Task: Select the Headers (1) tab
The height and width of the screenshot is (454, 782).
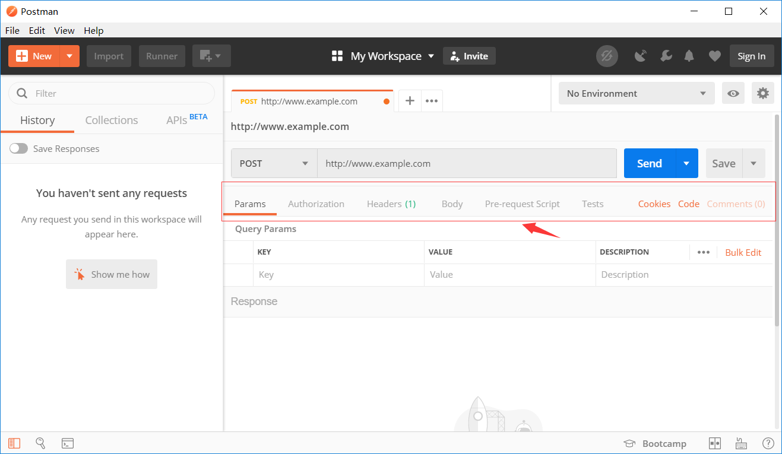Action: point(391,204)
